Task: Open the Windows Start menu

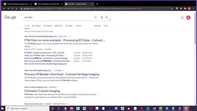Action: (x=2, y=108)
